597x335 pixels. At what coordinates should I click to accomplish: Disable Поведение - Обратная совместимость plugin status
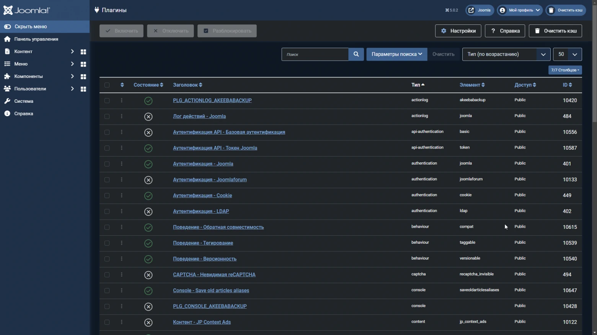pyautogui.click(x=148, y=227)
